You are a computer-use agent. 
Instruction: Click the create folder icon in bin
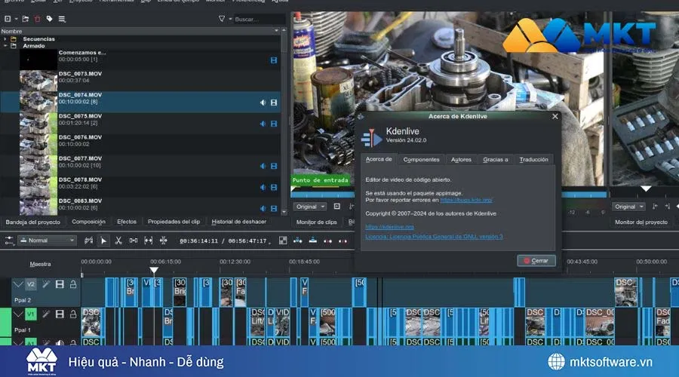[x=26, y=18]
